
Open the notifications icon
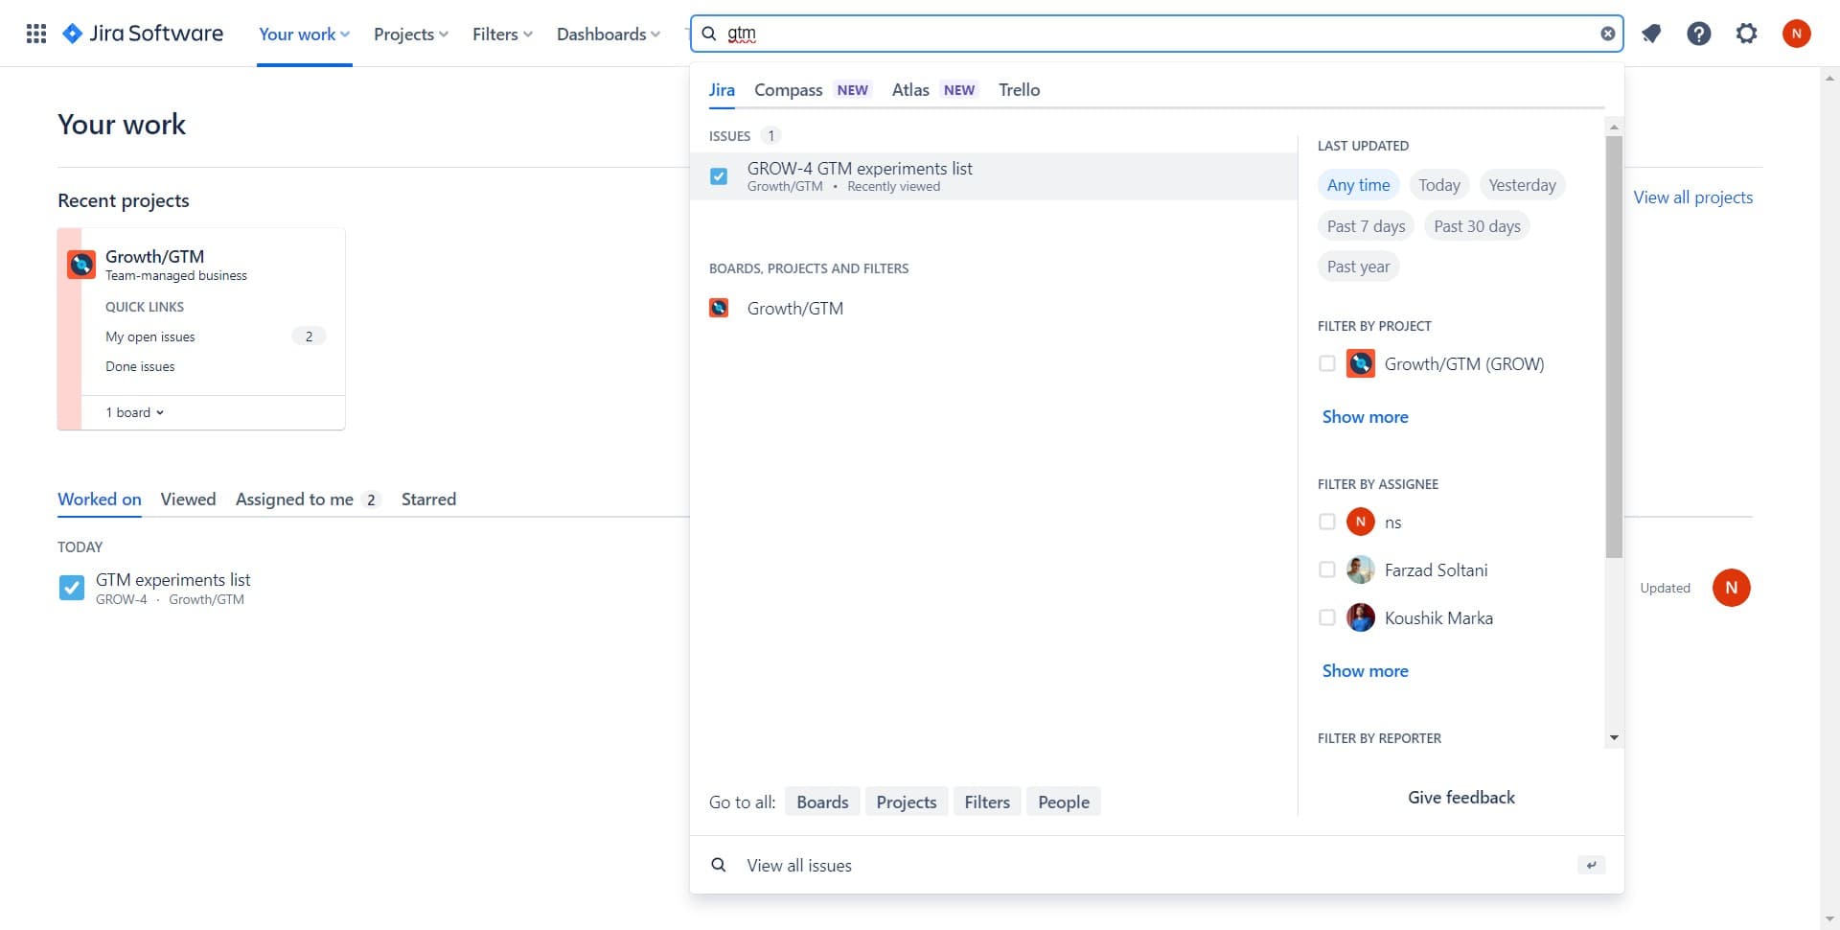(1650, 34)
